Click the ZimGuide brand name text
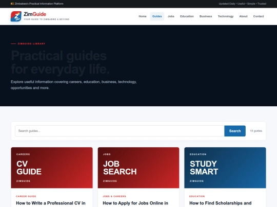277x207 pixels. coord(35,14)
